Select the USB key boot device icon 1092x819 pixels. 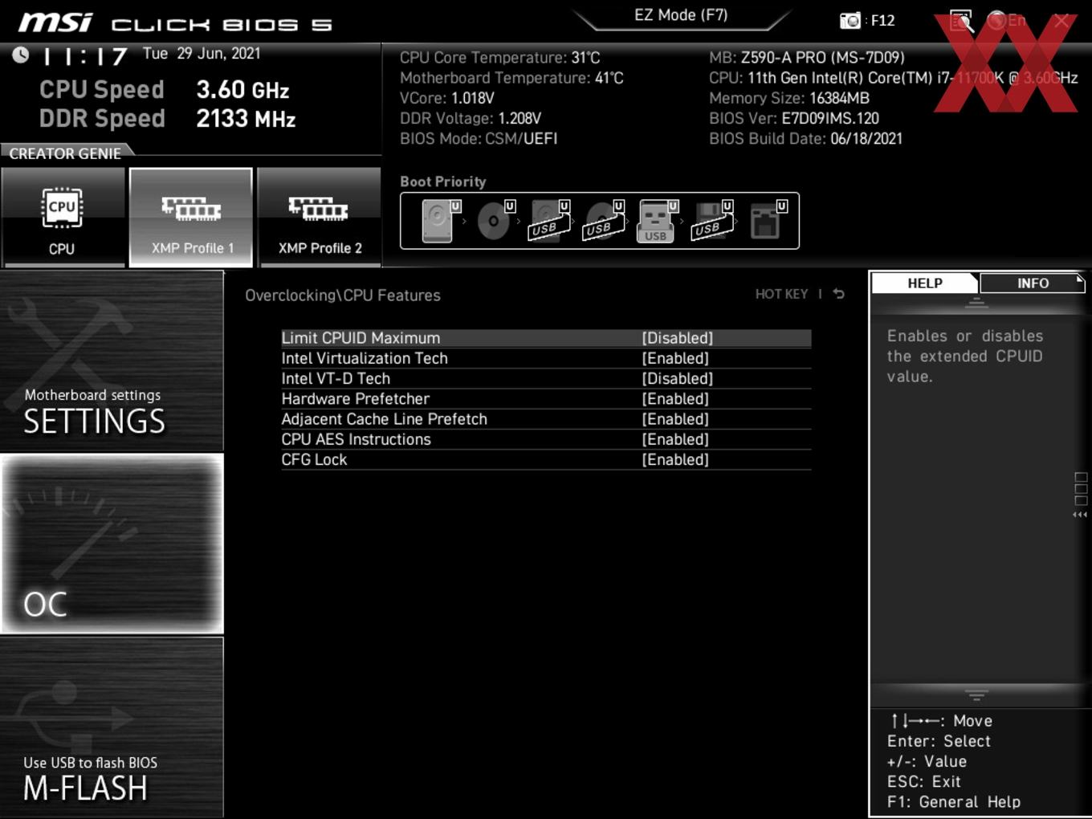pos(658,221)
